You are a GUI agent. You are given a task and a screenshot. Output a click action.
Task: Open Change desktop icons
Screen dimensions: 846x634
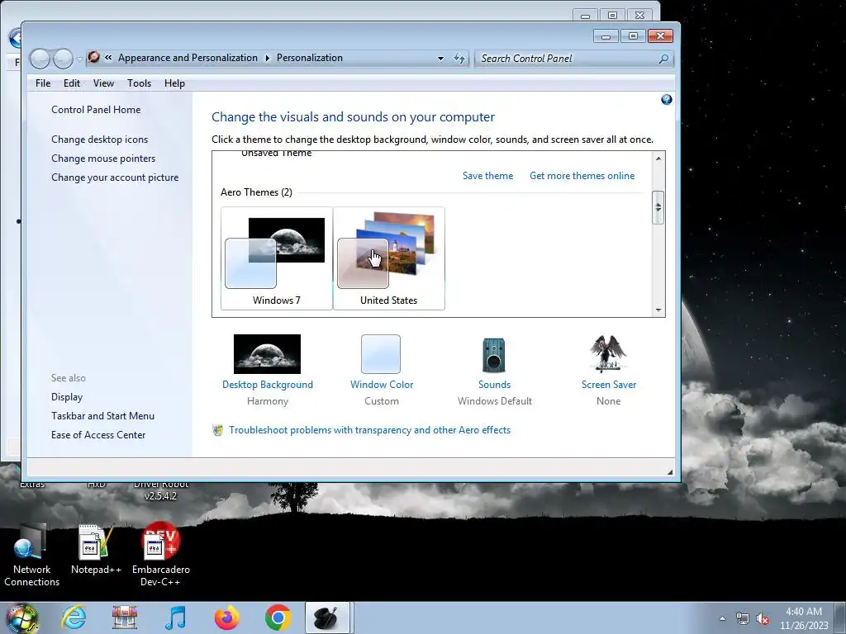click(100, 139)
